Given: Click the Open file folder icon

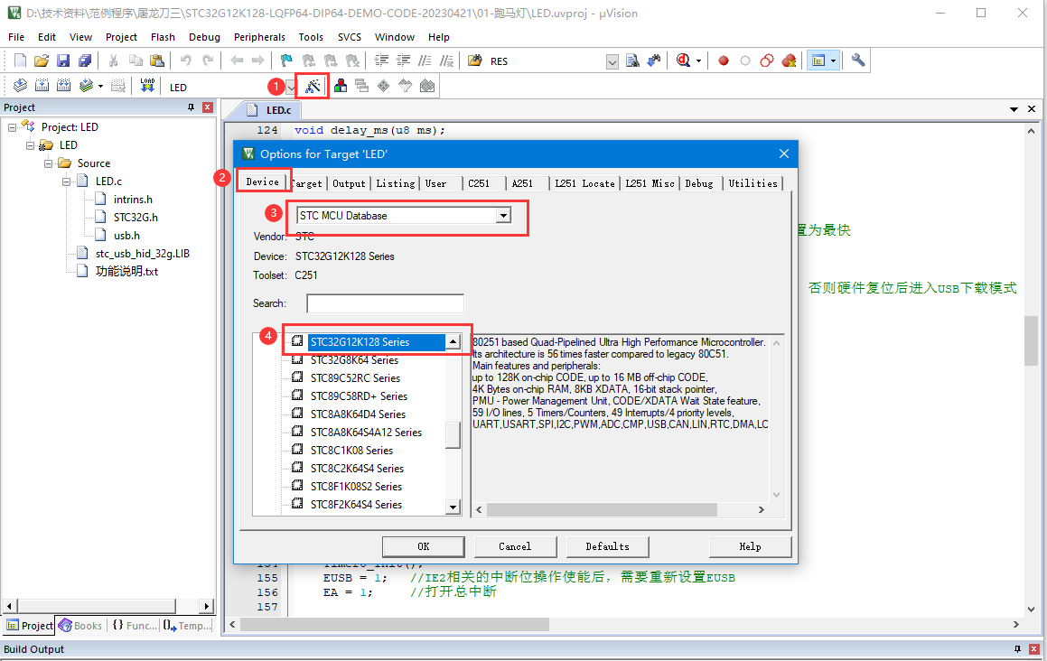Looking at the screenshot, I should click(42, 61).
